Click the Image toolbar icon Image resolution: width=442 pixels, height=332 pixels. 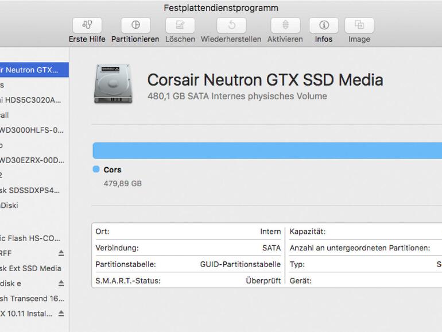(359, 25)
